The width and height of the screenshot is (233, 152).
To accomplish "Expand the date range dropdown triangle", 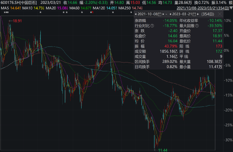I will click(x=231, y=8).
